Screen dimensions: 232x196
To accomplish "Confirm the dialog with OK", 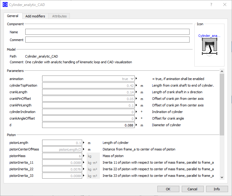I will pos(168,189).
